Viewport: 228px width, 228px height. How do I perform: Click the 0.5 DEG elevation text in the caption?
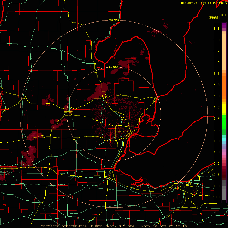(126, 226)
